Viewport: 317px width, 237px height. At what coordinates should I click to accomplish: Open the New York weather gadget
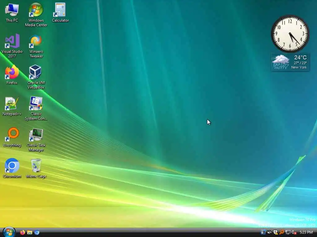pos(290,62)
